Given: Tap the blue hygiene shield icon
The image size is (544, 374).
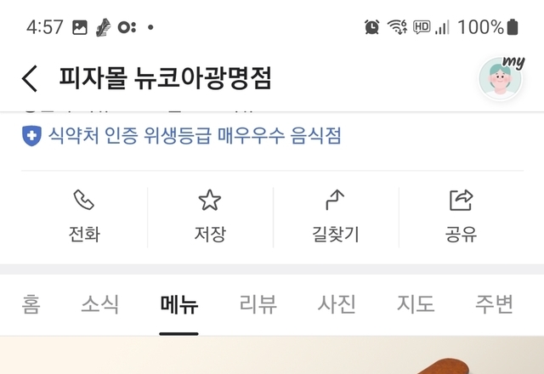Looking at the screenshot, I should tap(31, 136).
